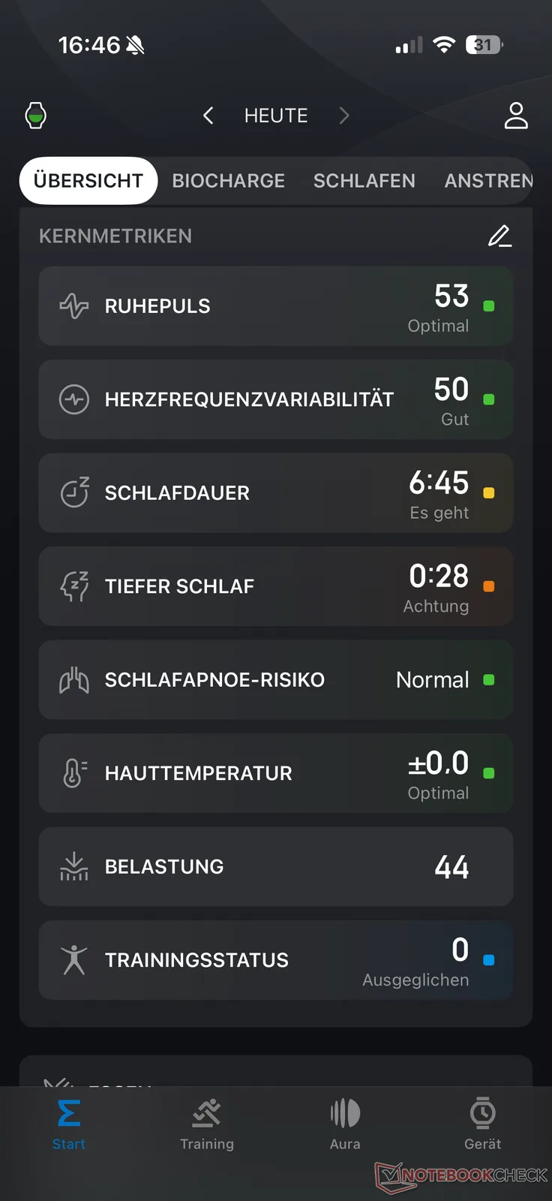552x1201 pixels.
Task: Switch to the BIOCHARGE tab
Action: pos(228,181)
